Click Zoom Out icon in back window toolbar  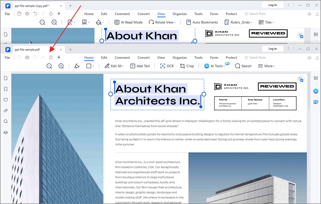(x=42, y=22)
